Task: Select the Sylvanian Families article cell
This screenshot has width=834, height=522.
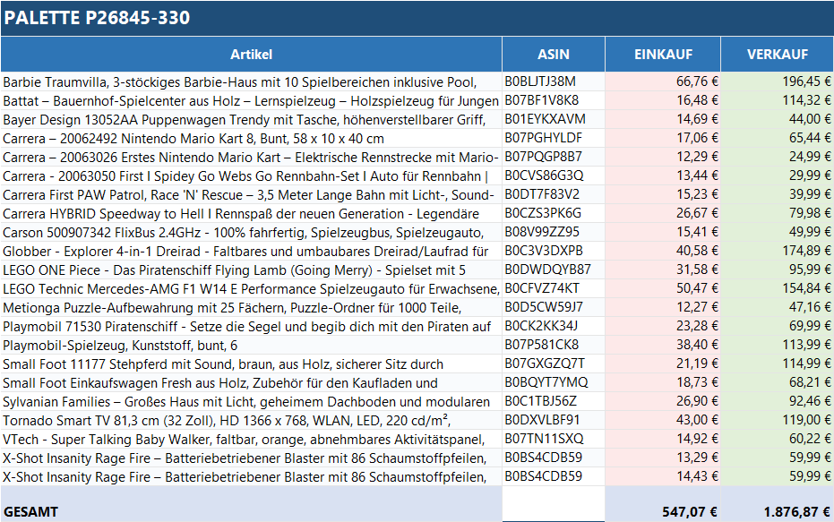Action: [251, 401]
